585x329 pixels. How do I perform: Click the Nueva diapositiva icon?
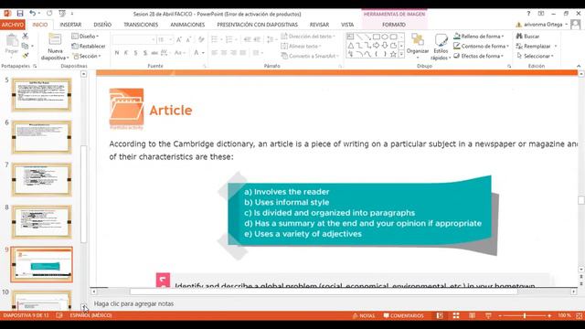point(55,39)
